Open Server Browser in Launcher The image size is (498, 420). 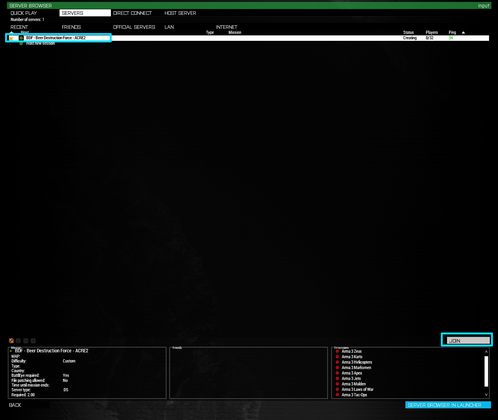point(448,405)
